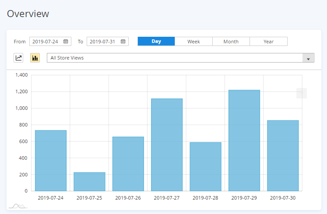327x214 pixels.
Task: Select the Day period toggle
Action: 156,42
